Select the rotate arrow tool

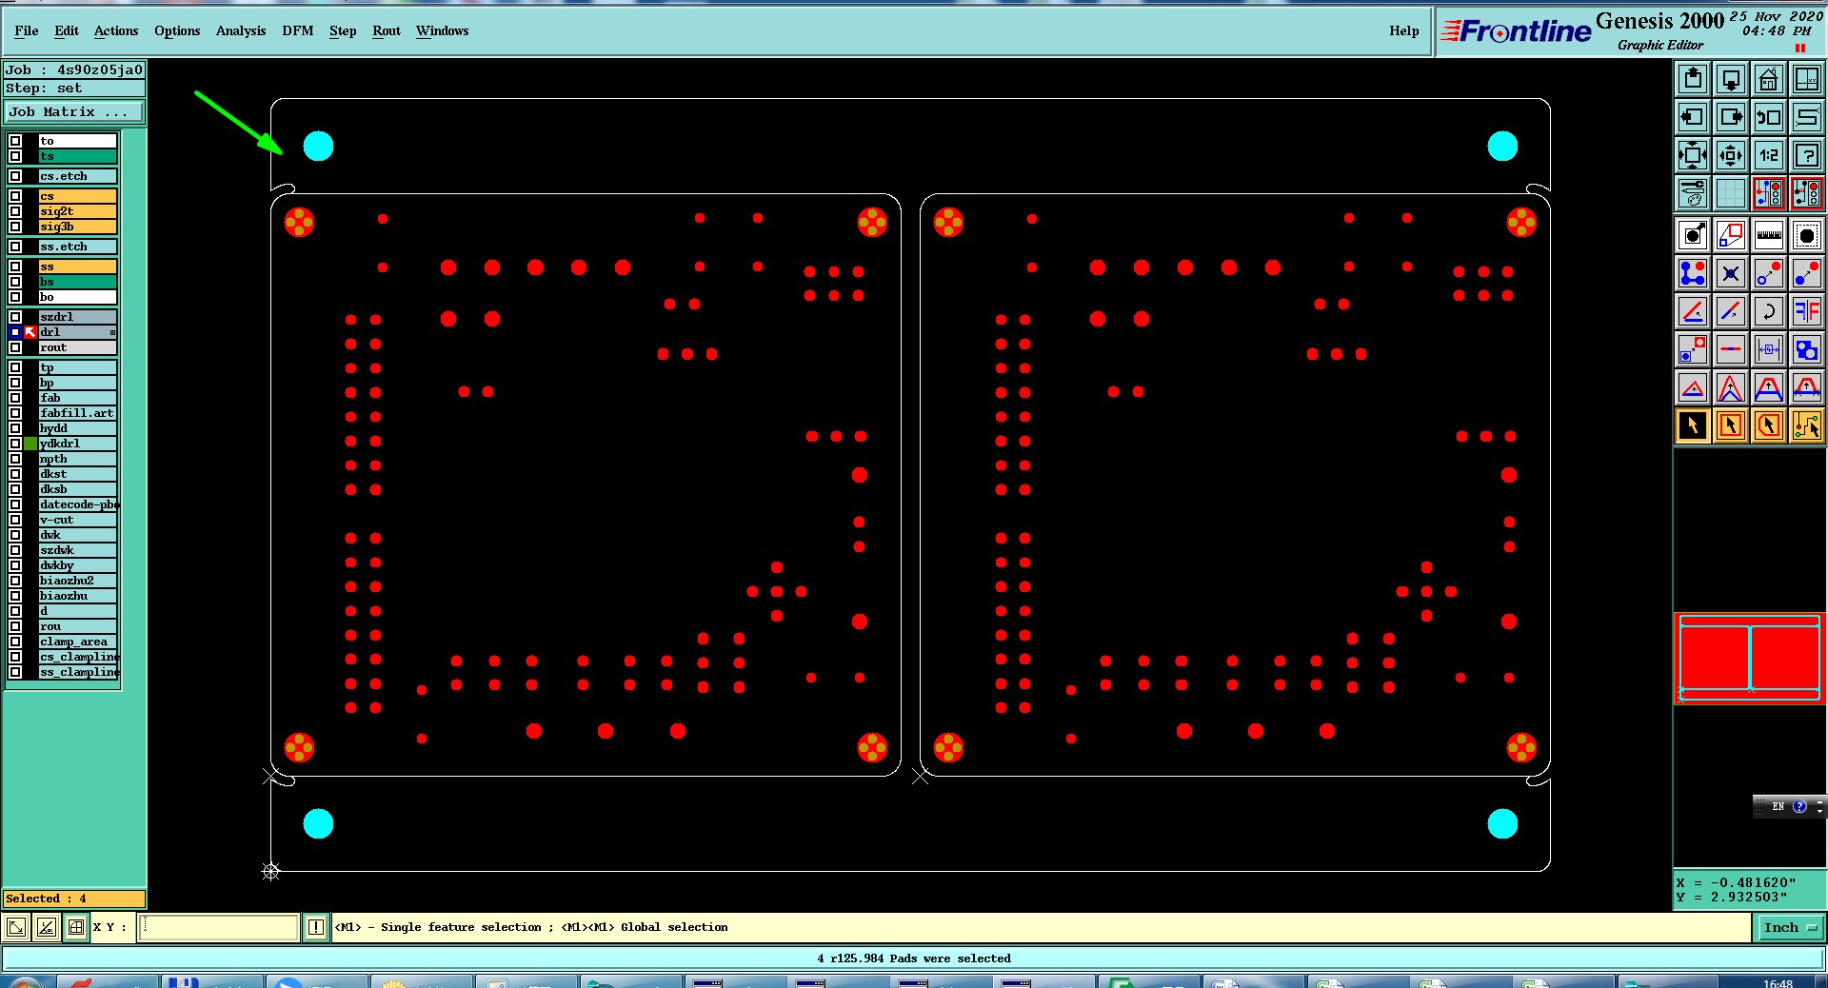click(x=1769, y=311)
